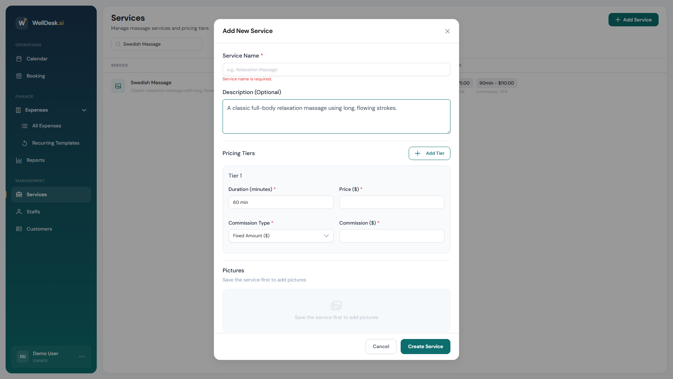Screen dimensions: 673x379
Task: Select the Staffs person icon
Action: pos(19,212)
